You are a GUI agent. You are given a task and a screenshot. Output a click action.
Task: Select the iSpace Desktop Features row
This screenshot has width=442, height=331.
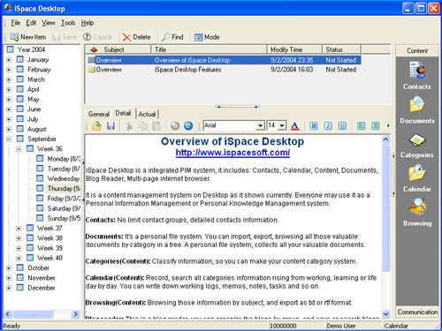tap(224, 70)
